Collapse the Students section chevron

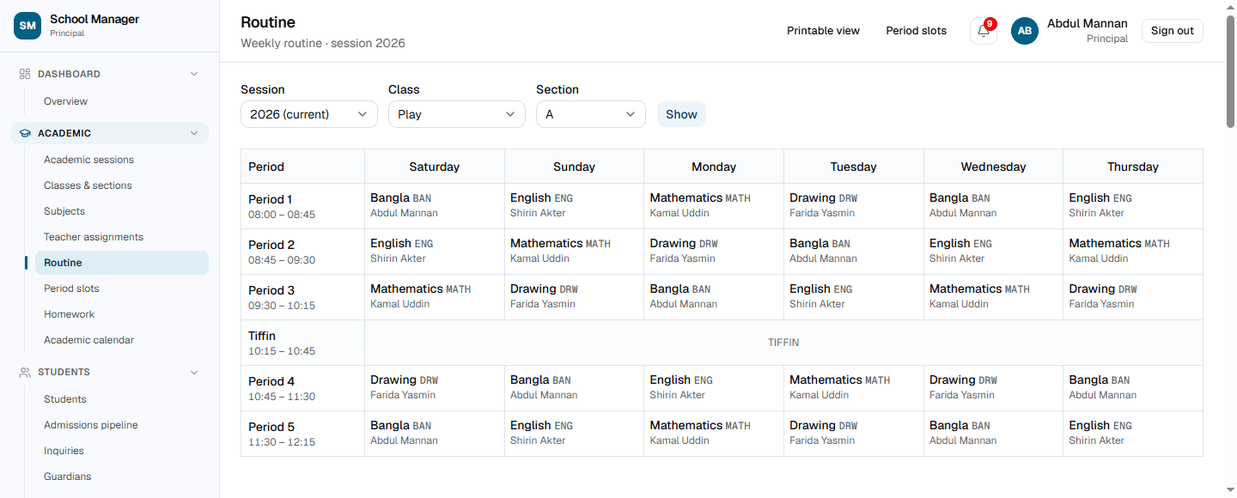tap(194, 372)
